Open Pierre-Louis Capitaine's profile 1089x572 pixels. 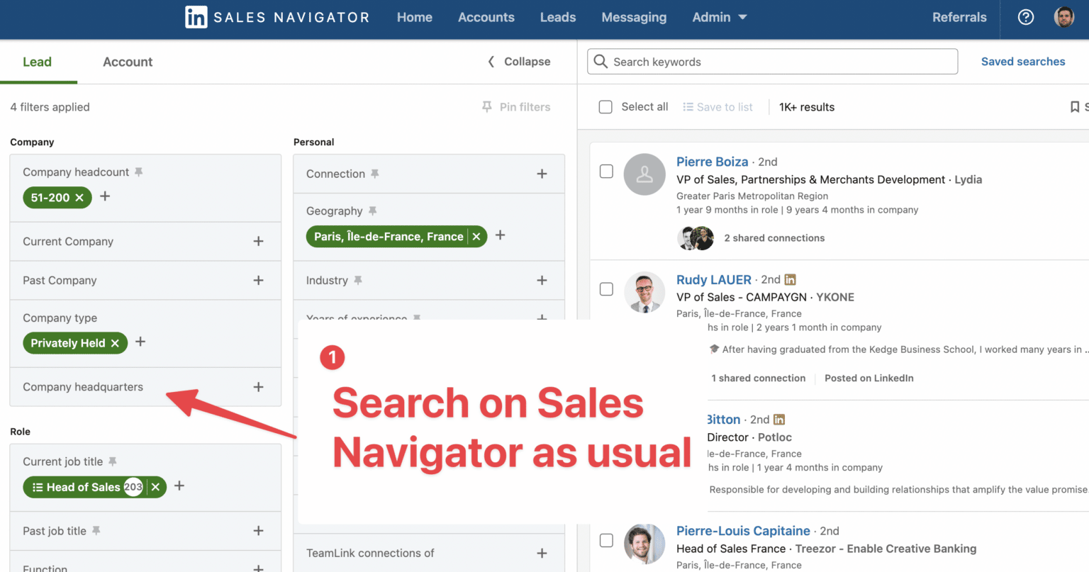pyautogui.click(x=743, y=530)
